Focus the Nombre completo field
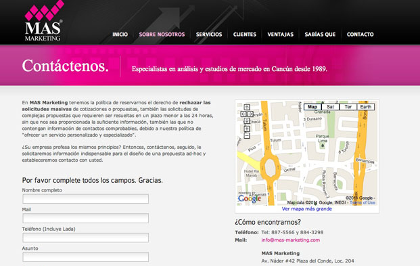420x266 pixels. coord(85,199)
